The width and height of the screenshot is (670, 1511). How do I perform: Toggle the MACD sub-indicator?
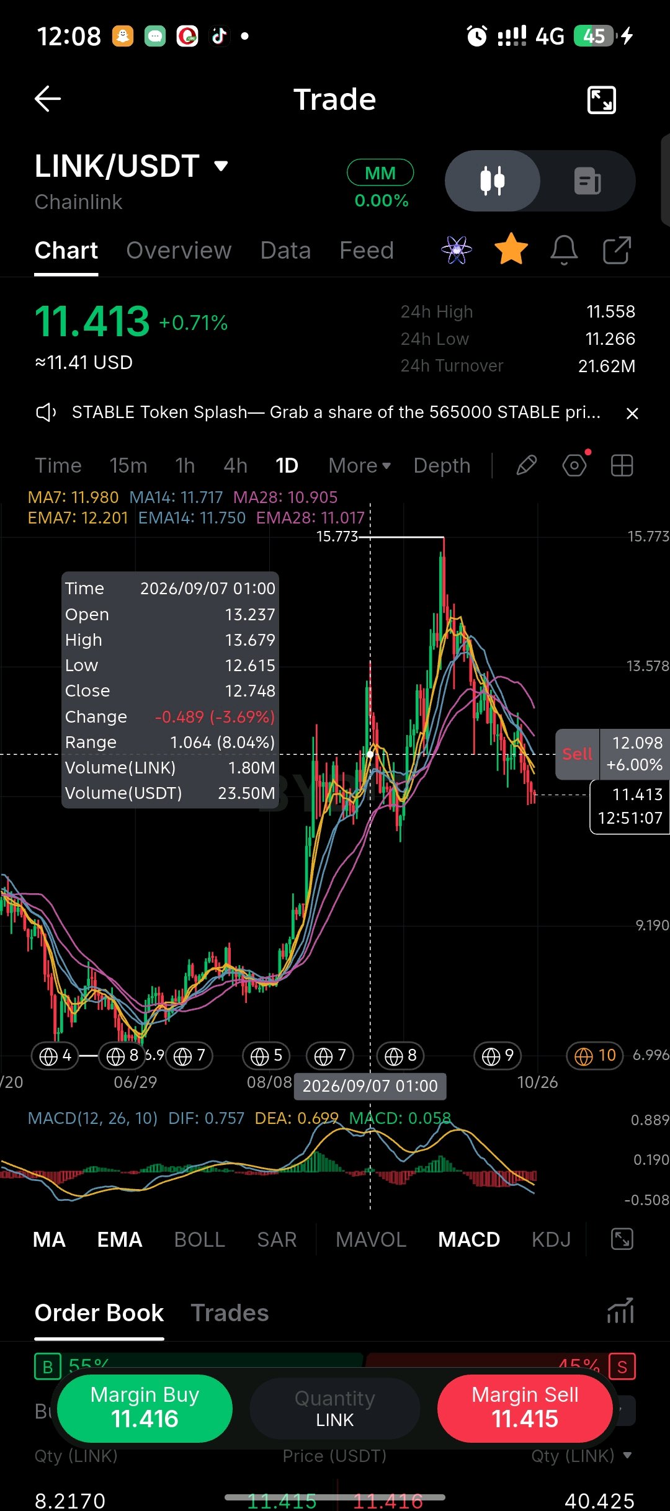coord(469,1239)
